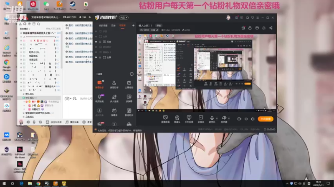Click 按住F2说话 push-to-talk button
The image size is (334, 187).
pyautogui.click(x=54, y=122)
